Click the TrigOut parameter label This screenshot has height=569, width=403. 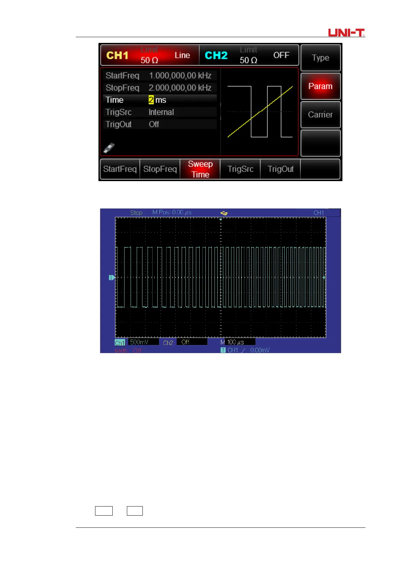tap(118, 124)
